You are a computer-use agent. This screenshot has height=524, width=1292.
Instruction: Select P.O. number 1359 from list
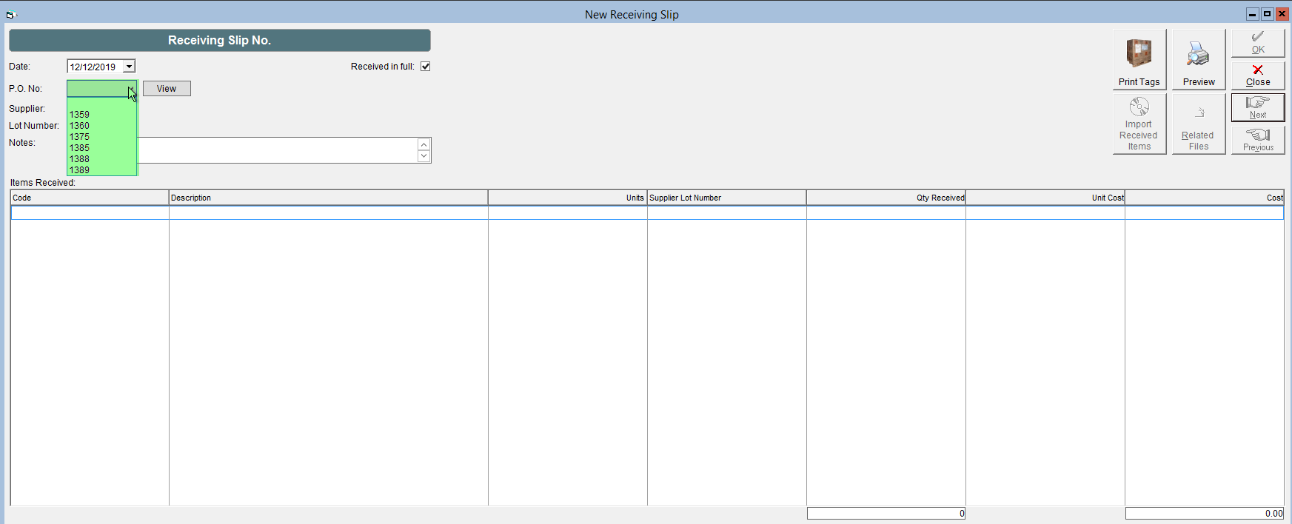click(x=101, y=115)
